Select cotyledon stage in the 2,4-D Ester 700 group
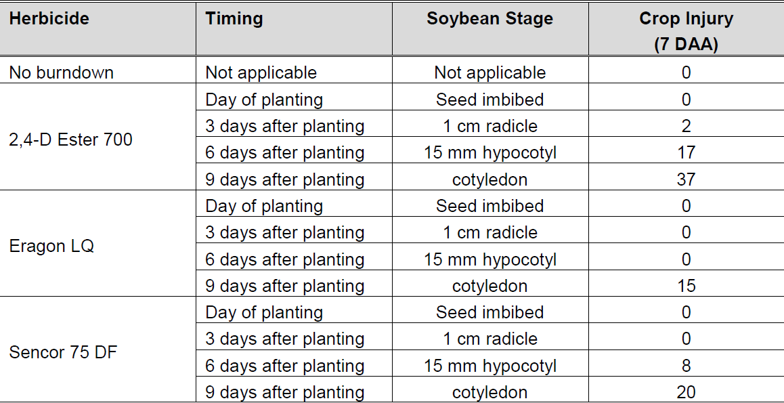This screenshot has height=403, width=784. 489,179
